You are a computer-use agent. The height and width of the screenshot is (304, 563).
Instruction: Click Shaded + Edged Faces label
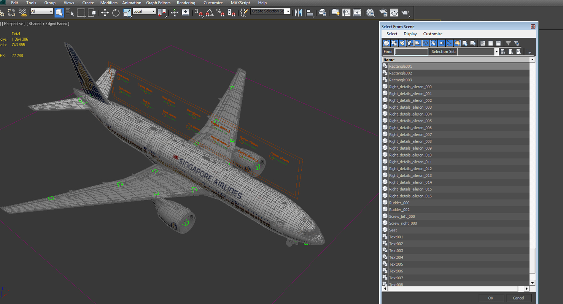pos(48,24)
